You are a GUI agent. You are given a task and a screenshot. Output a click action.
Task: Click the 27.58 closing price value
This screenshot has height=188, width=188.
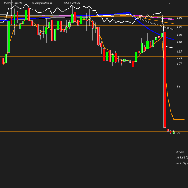180,152
